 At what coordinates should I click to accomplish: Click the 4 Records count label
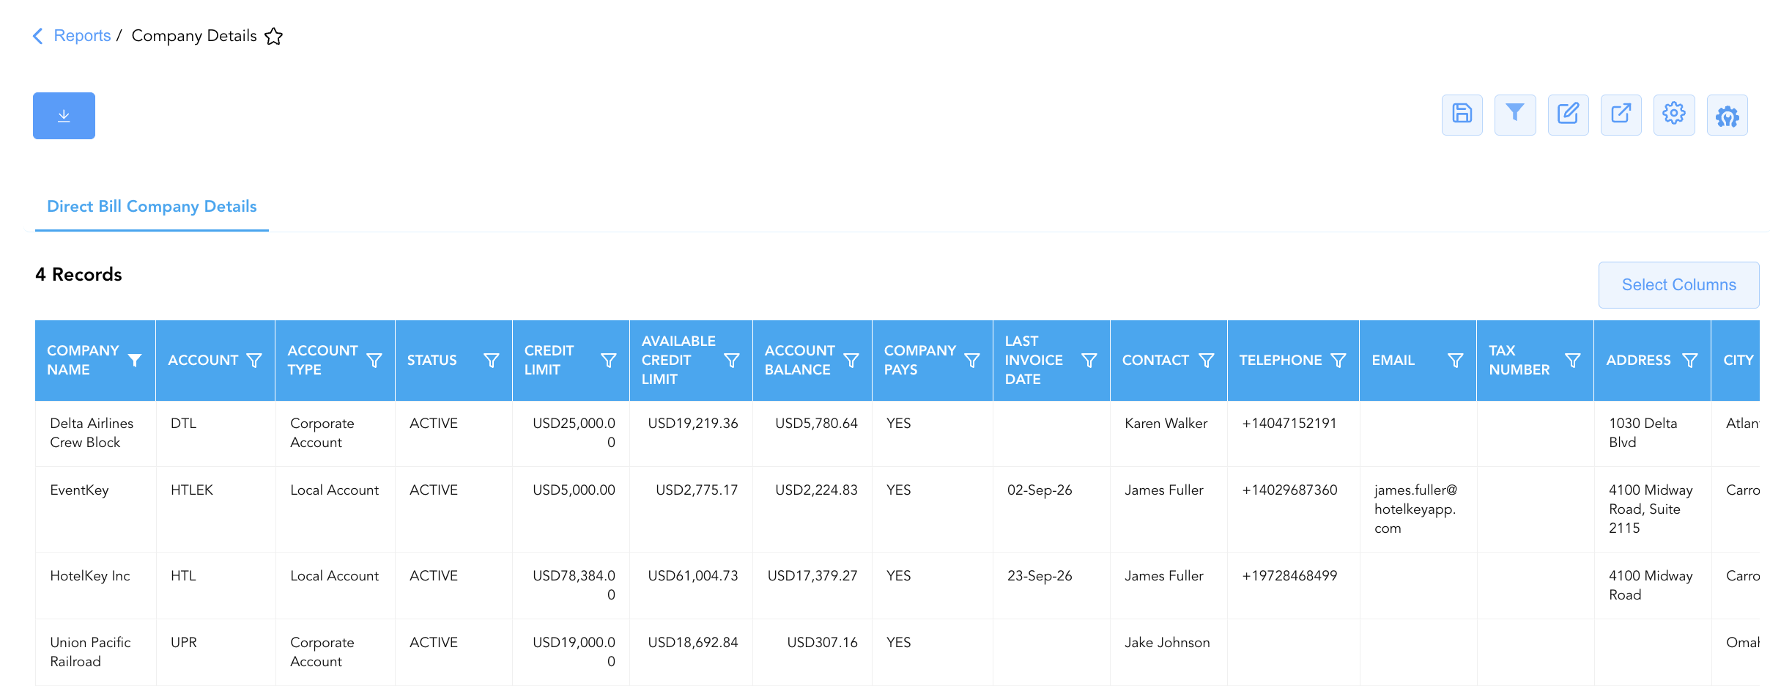(x=78, y=274)
